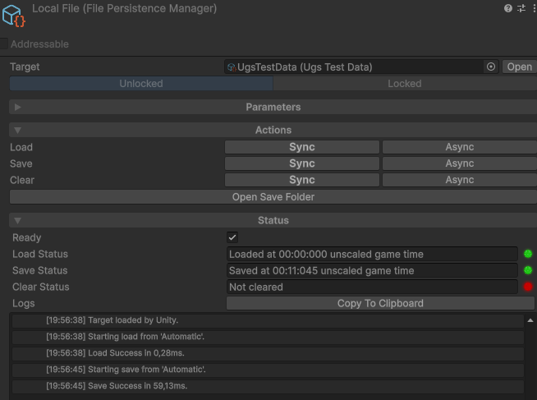Click Open next to the Target field
The image size is (537, 400).
tap(520, 67)
